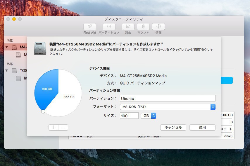Collapse the TOS external disk triangle

coord(7,70)
